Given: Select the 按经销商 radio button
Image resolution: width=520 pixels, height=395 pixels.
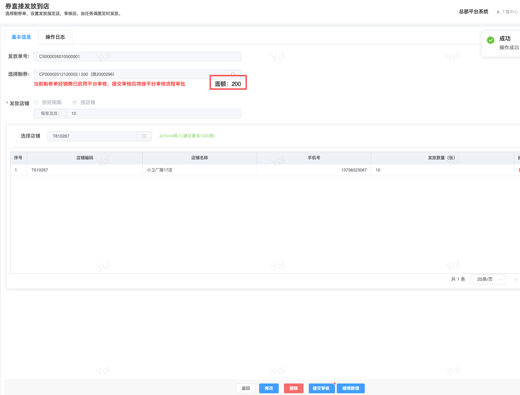Looking at the screenshot, I should 36,102.
